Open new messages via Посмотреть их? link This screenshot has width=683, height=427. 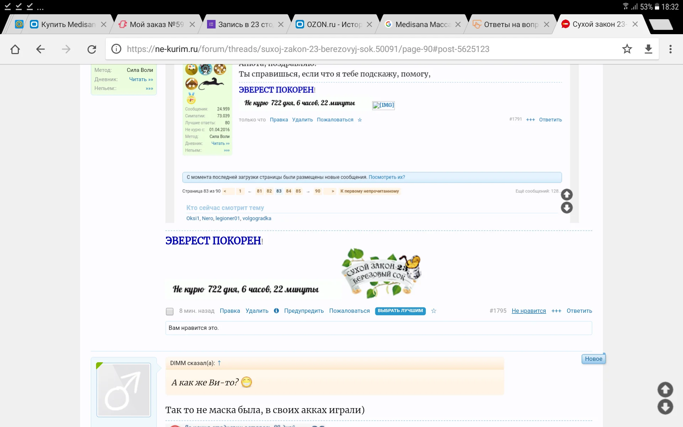[x=387, y=177]
